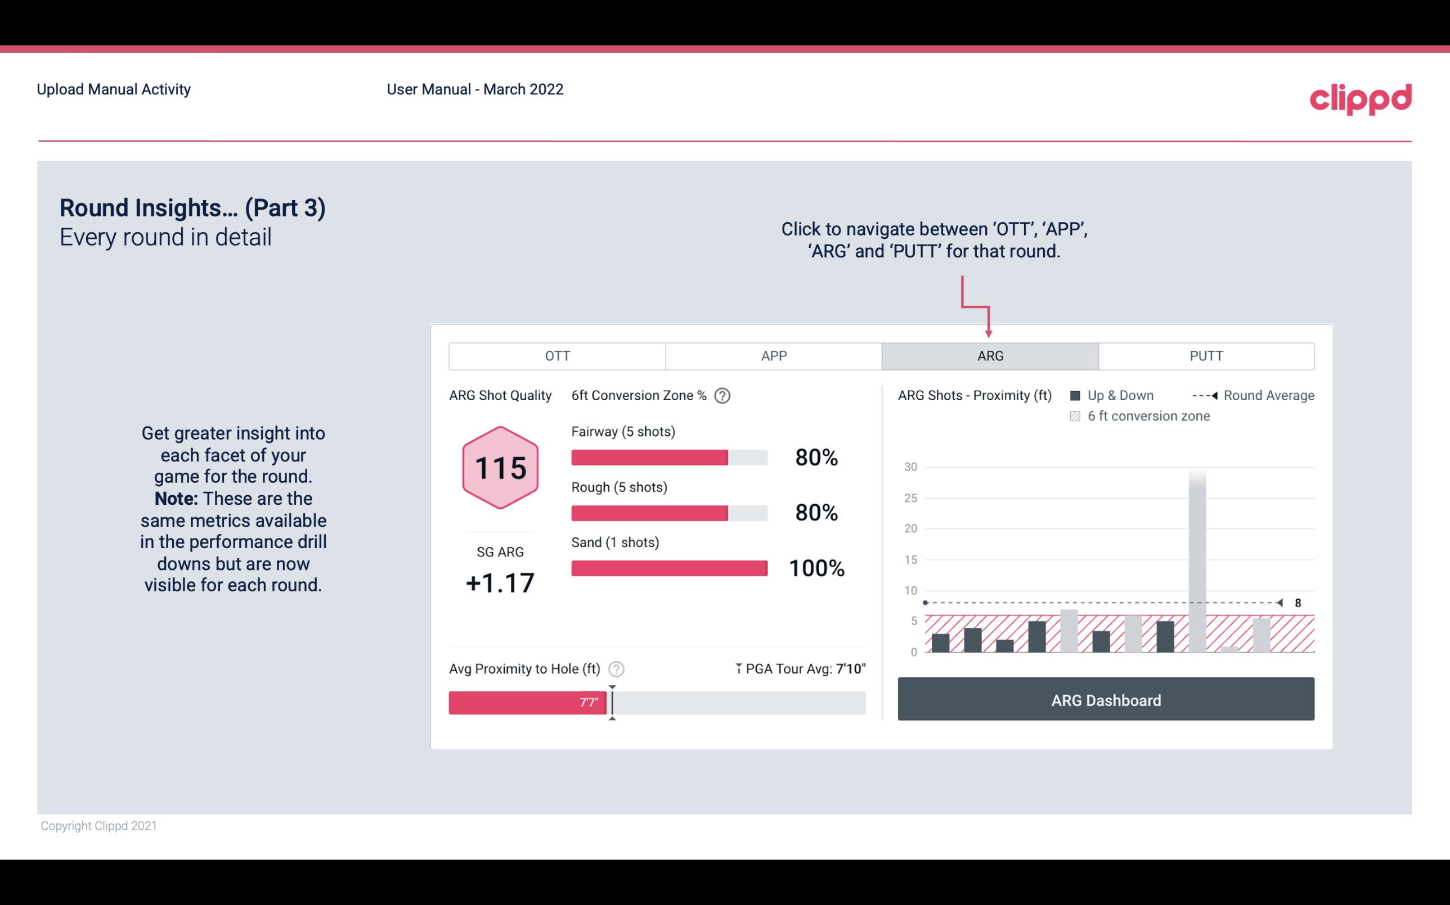Image resolution: width=1450 pixels, height=905 pixels.
Task: Click the ARG tab to view metrics
Action: pyautogui.click(x=988, y=356)
